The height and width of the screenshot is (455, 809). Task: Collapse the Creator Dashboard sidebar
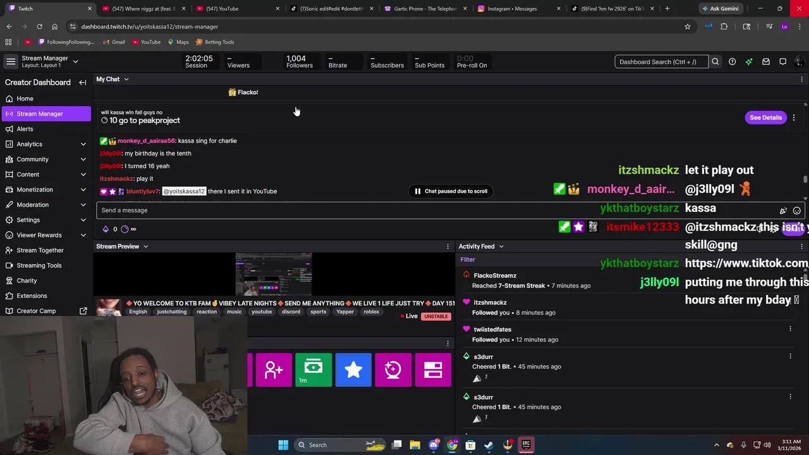82,82
